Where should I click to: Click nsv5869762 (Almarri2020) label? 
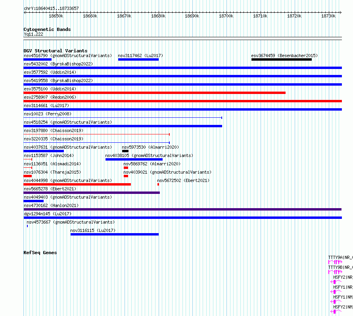pos(152,164)
